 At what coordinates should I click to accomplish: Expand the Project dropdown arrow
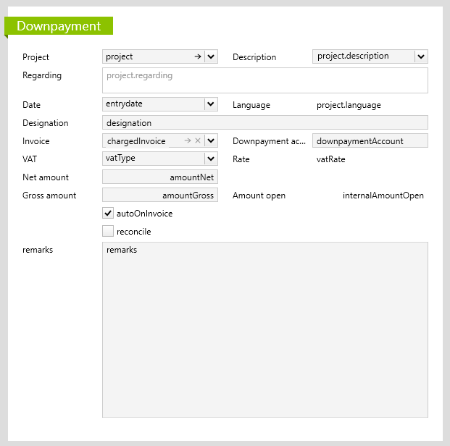tap(211, 56)
